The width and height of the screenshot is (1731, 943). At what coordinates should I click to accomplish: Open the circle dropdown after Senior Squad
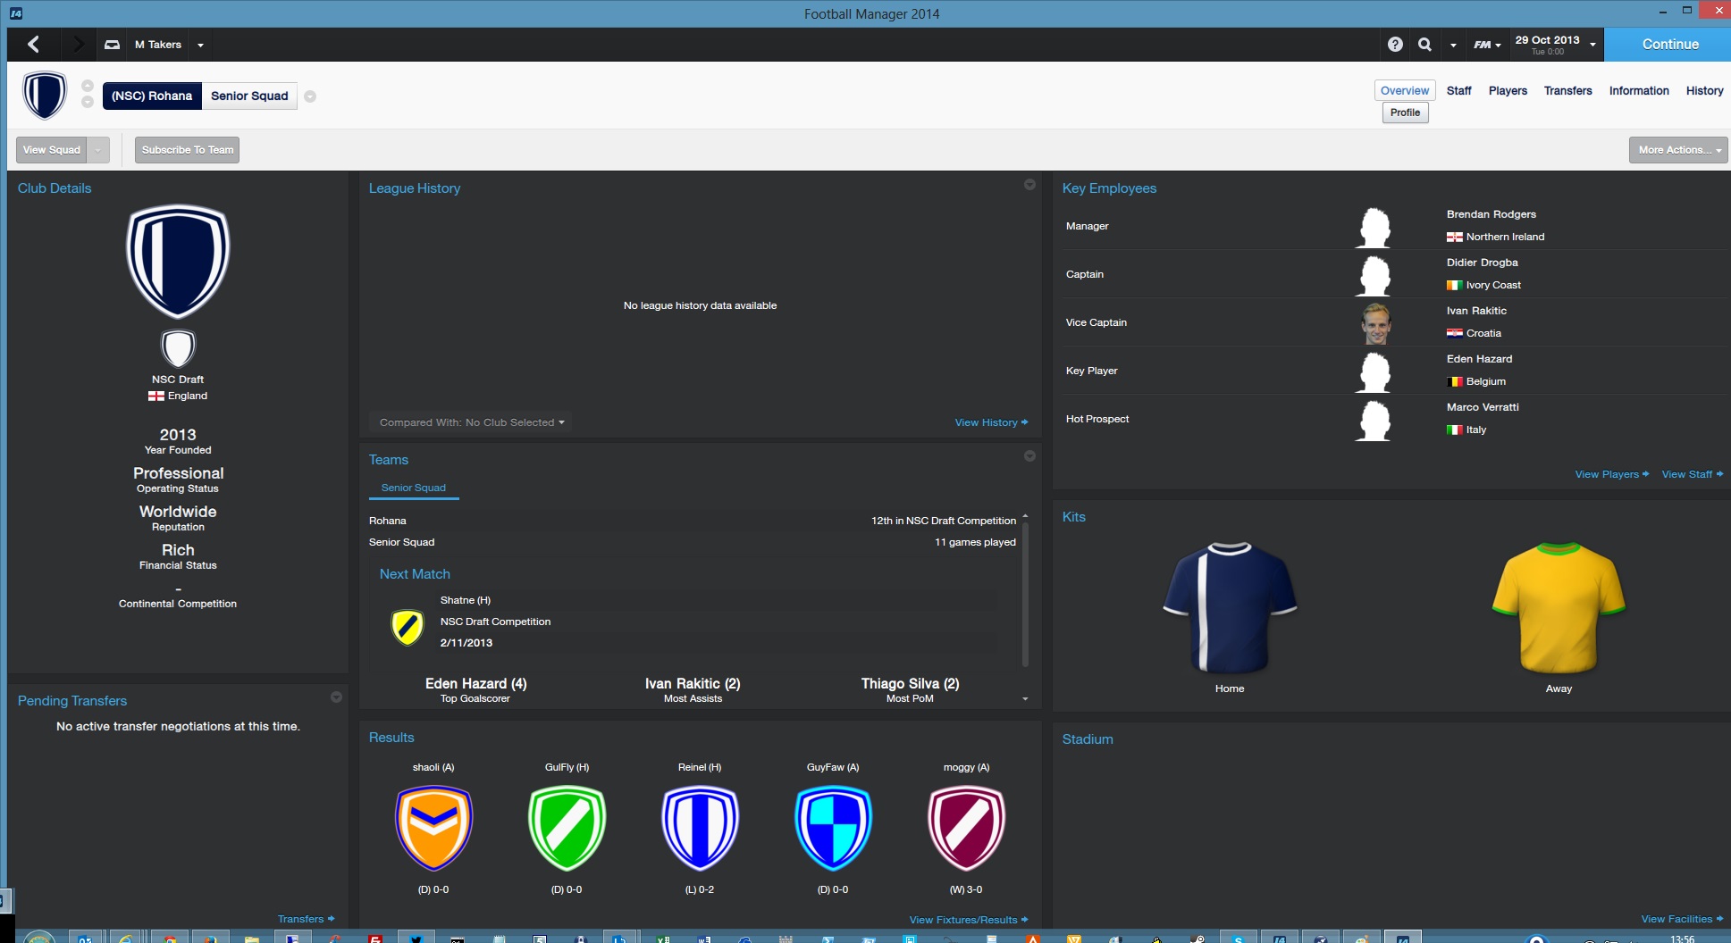click(x=310, y=96)
